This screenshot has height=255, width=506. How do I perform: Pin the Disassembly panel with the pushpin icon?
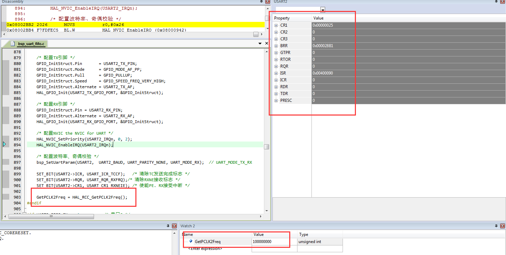click(x=261, y=2)
